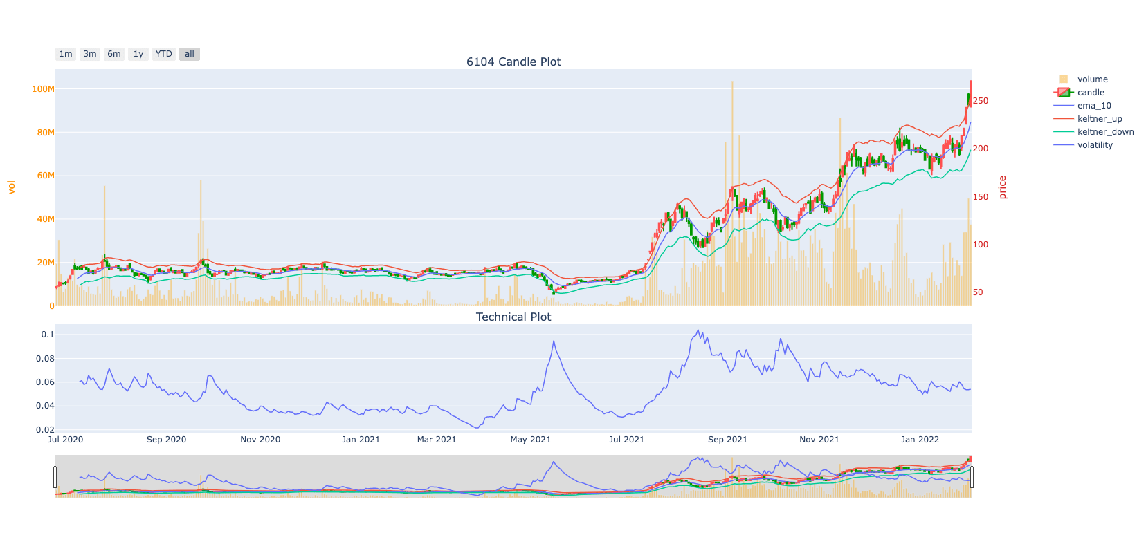Click keltner_down legend item
Viewport: 1146px width, 553px height.
point(1104,132)
